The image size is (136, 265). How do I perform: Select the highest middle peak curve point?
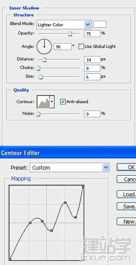[x=65, y=203]
